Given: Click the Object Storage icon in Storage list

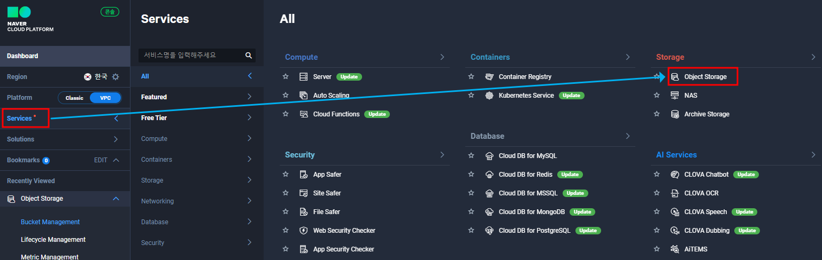Looking at the screenshot, I should pyautogui.click(x=674, y=77).
